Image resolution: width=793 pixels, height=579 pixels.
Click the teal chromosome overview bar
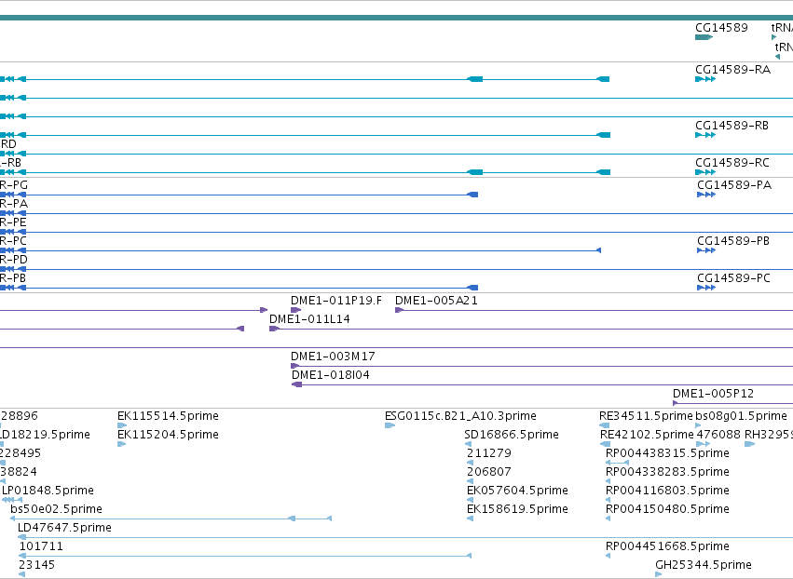(x=397, y=18)
